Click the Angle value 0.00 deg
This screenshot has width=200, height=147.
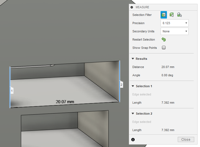(x=167, y=75)
